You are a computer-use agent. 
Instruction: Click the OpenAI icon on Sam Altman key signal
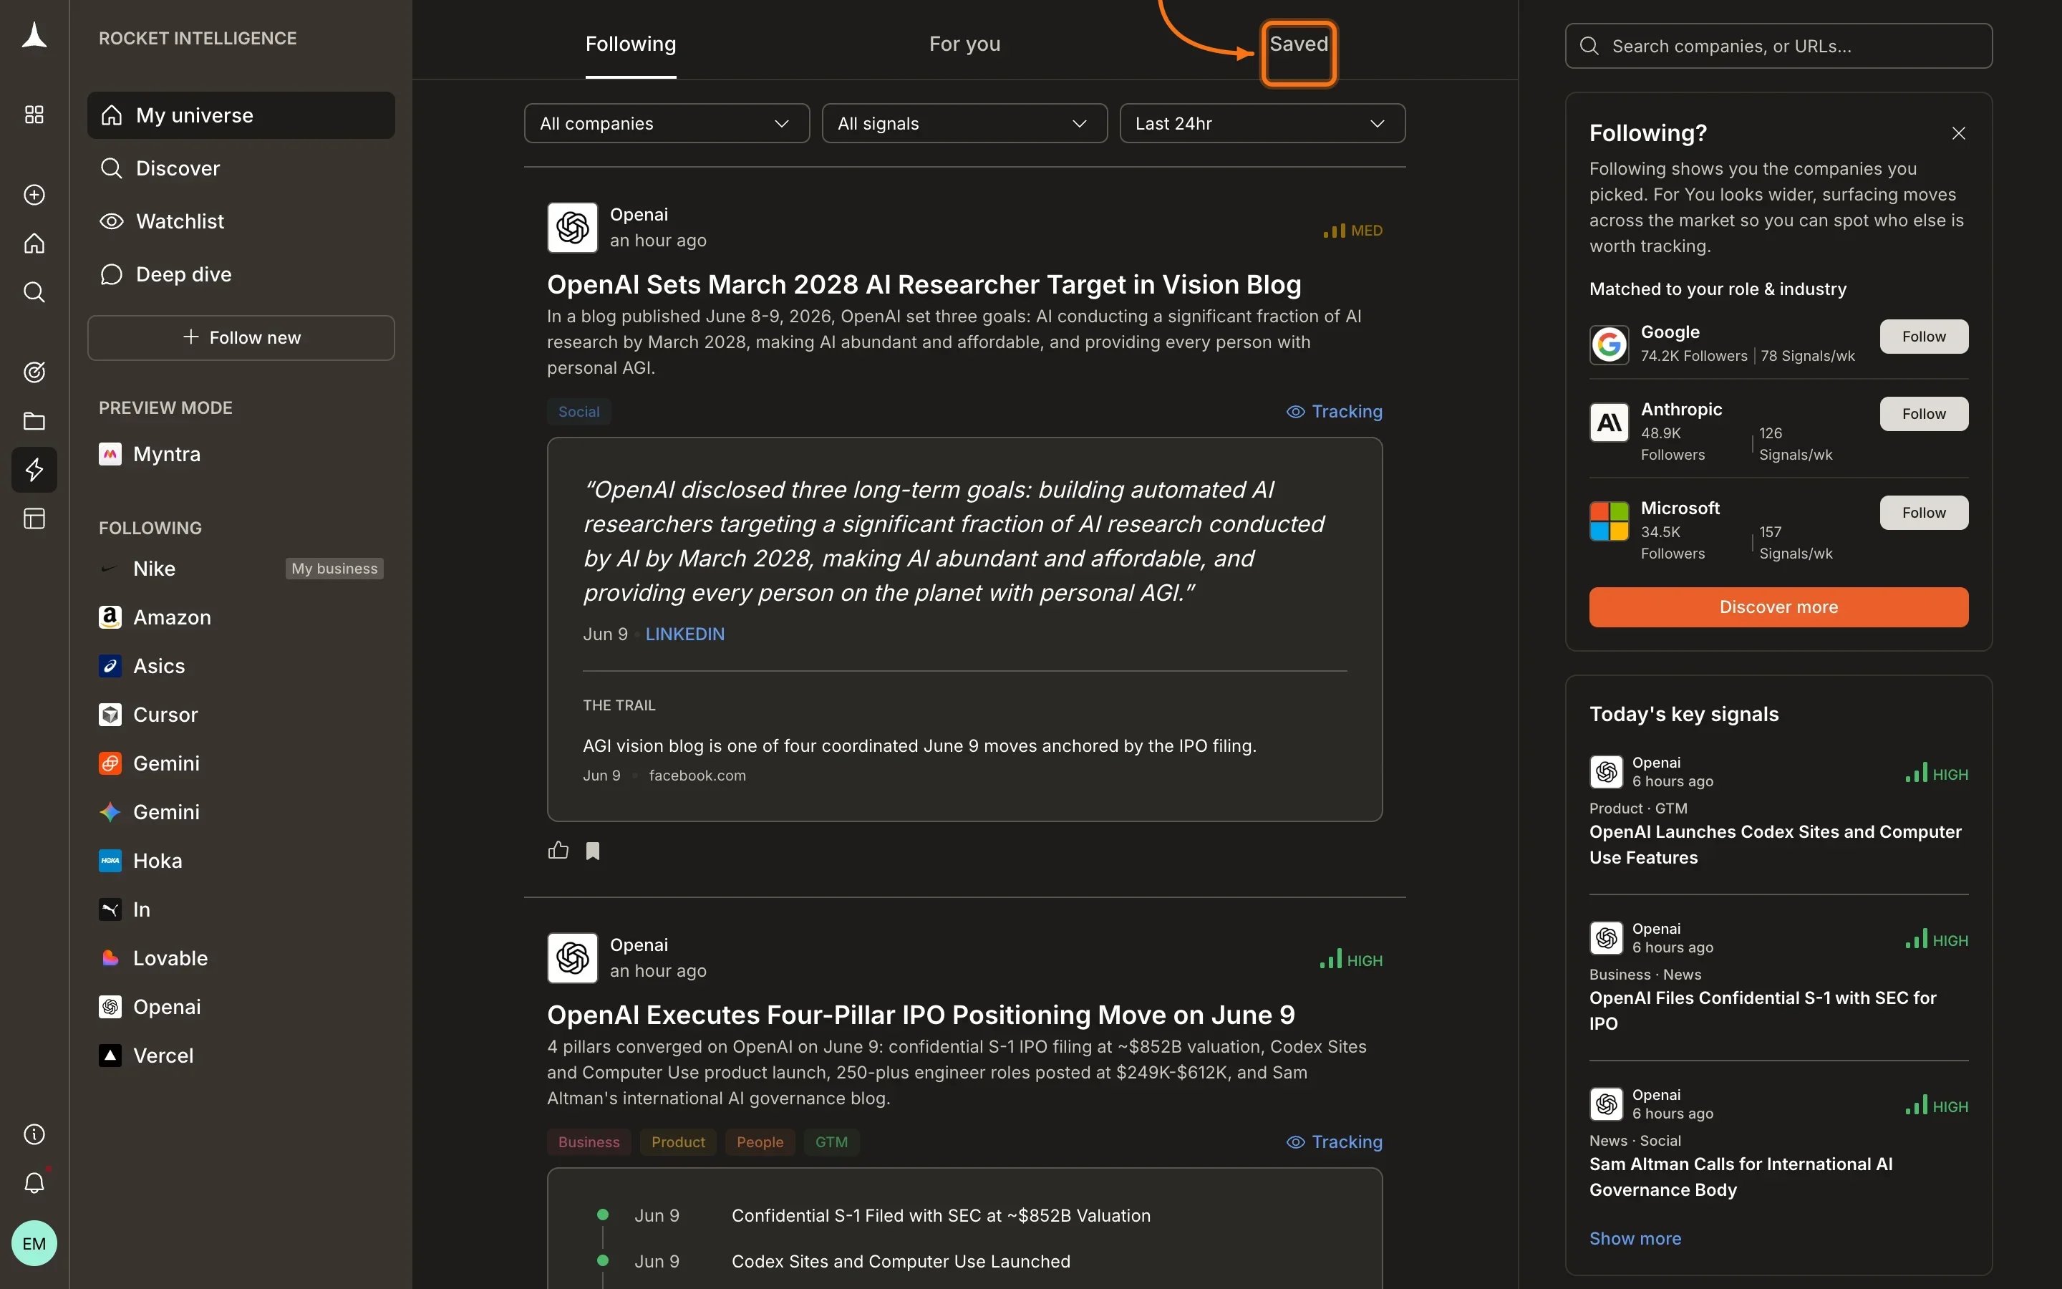pos(1606,1104)
